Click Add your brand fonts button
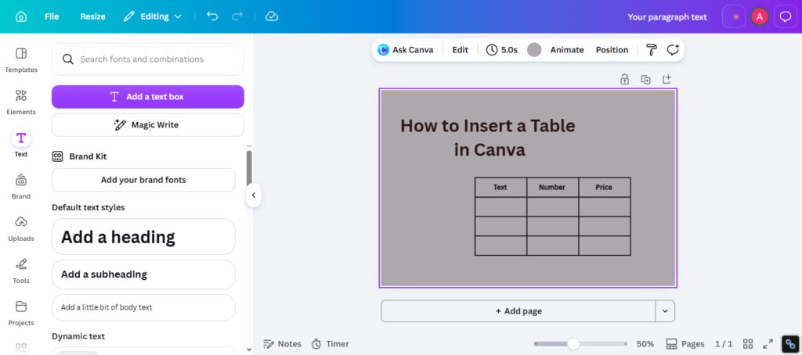Viewport: 802px width, 355px height. point(143,180)
